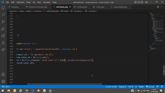Open Windows action center notifications
The height and width of the screenshot is (93, 165).
click(161, 91)
